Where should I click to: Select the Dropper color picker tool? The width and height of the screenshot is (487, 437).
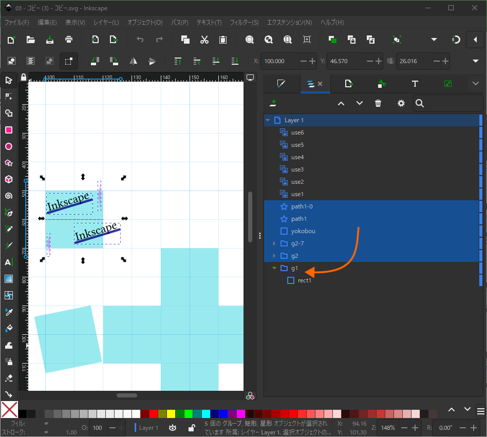point(9,312)
